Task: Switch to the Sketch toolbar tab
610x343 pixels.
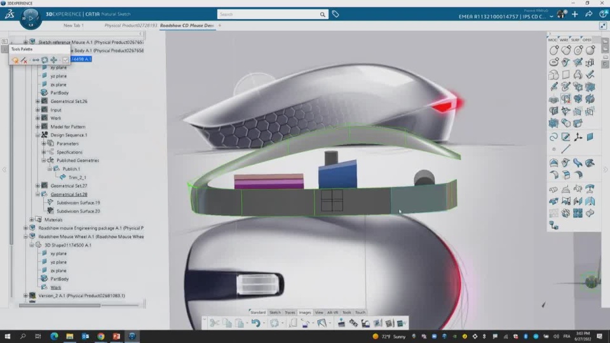Action: click(x=275, y=313)
